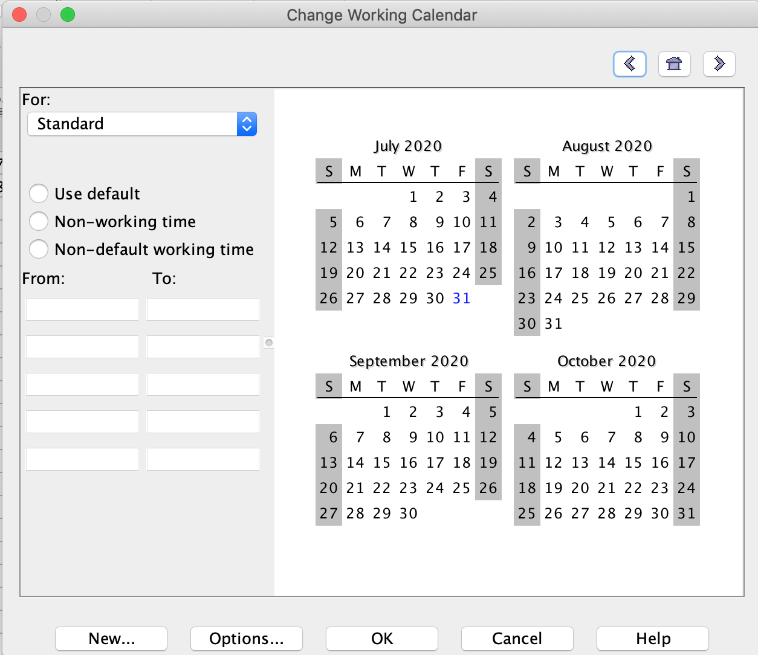Click the fifth From time field
Image resolution: width=758 pixels, height=655 pixels.
click(82, 459)
